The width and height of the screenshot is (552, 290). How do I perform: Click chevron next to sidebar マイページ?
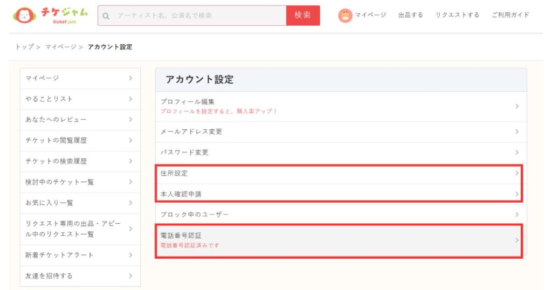(x=130, y=78)
